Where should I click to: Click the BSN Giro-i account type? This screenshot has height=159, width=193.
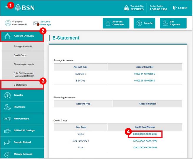pyautogui.click(x=81, y=74)
